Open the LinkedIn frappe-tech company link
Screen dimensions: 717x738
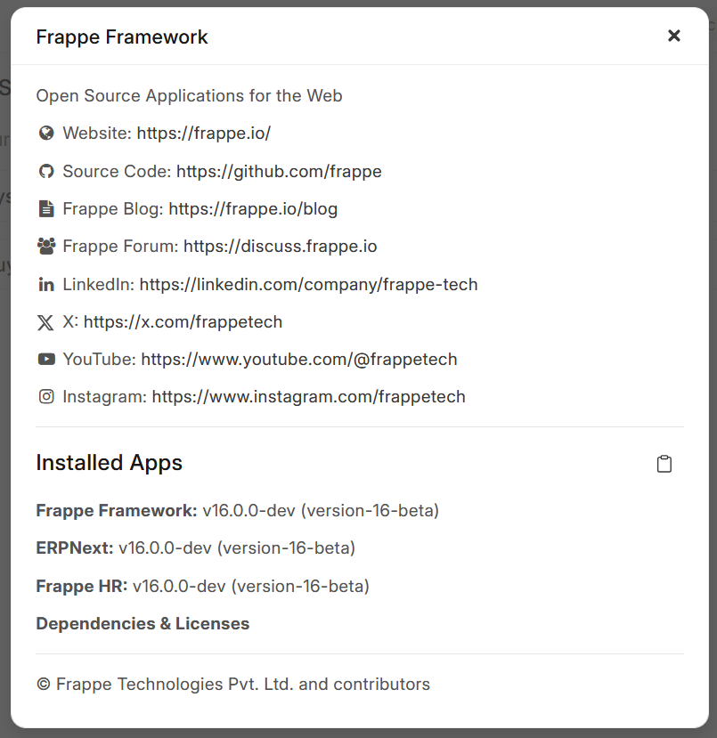coord(308,285)
